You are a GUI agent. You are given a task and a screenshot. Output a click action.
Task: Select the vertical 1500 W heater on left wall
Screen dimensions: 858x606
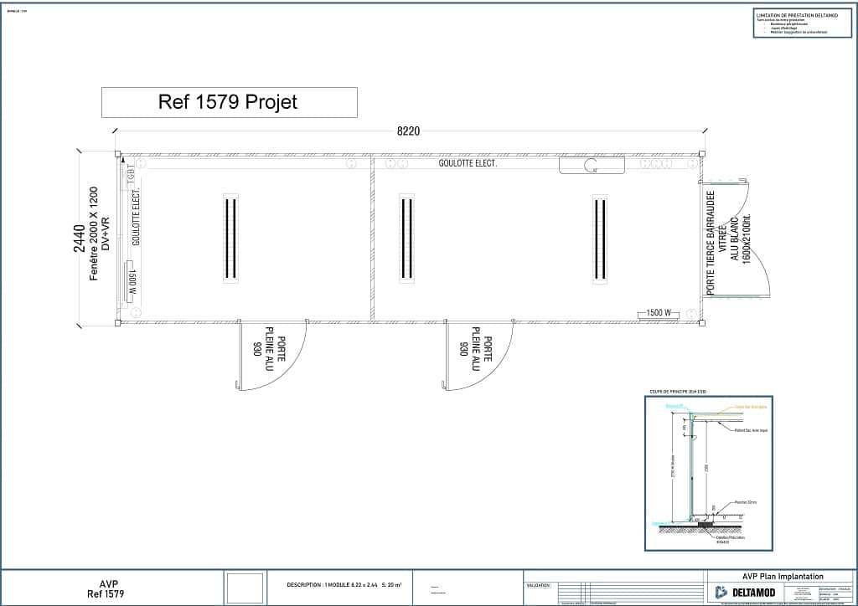(131, 278)
